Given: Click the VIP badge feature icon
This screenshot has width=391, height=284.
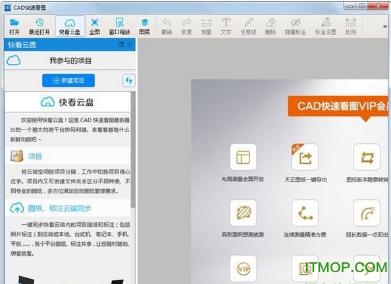Looking at the screenshot, I should (243, 269).
